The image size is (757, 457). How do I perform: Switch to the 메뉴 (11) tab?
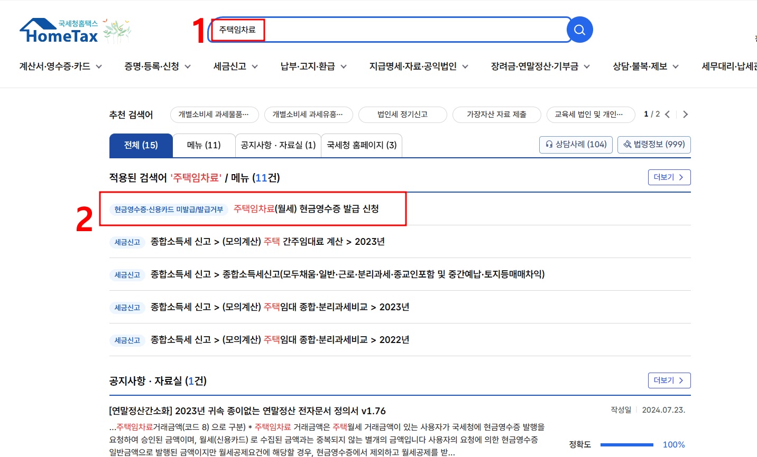(x=204, y=145)
